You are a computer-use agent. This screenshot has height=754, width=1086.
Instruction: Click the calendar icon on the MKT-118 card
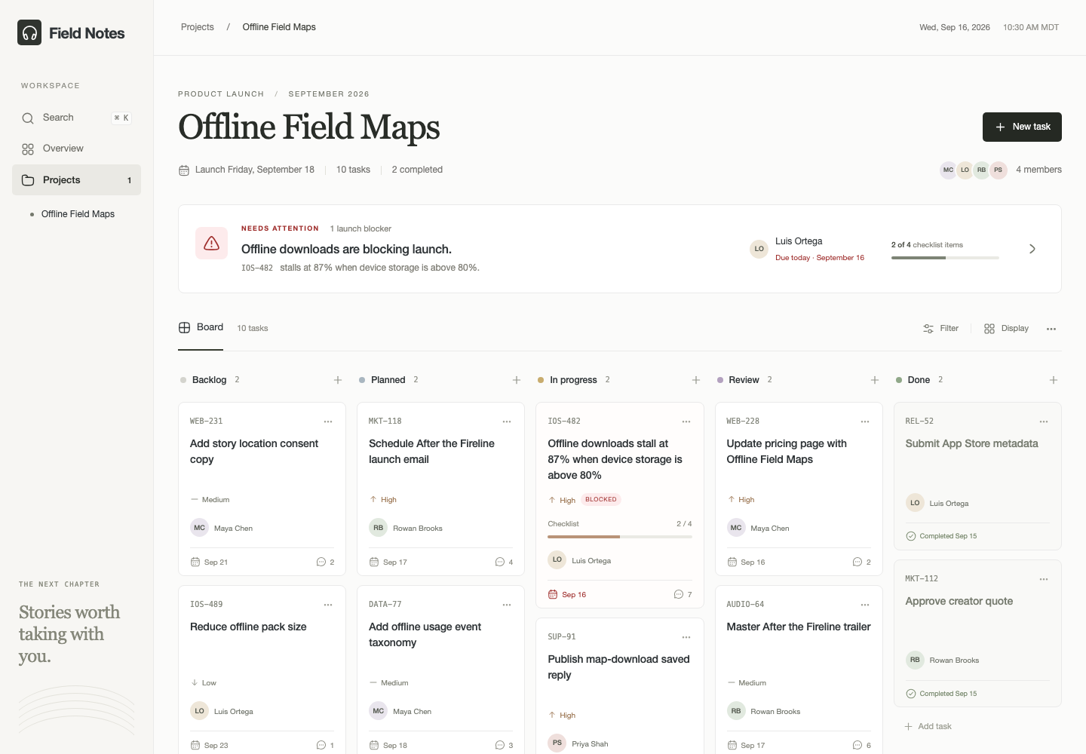(374, 562)
